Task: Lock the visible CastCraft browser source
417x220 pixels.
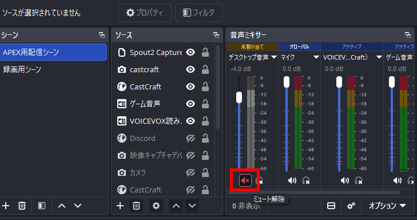Action: coord(205,87)
